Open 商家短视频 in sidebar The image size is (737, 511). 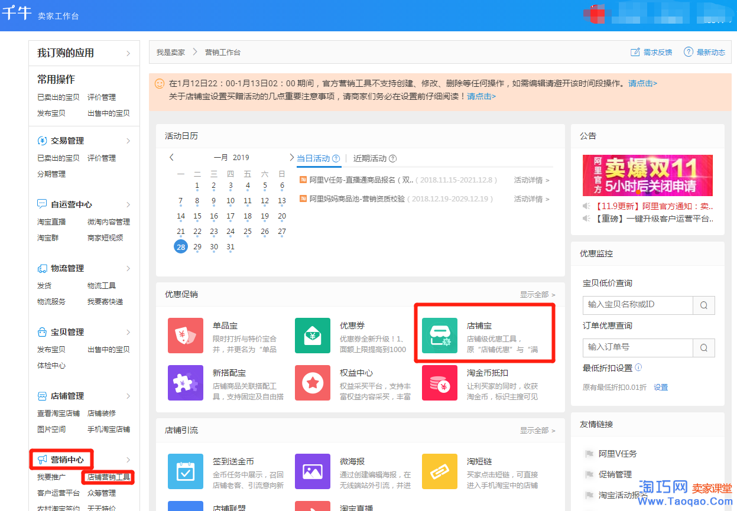pyautogui.click(x=105, y=237)
